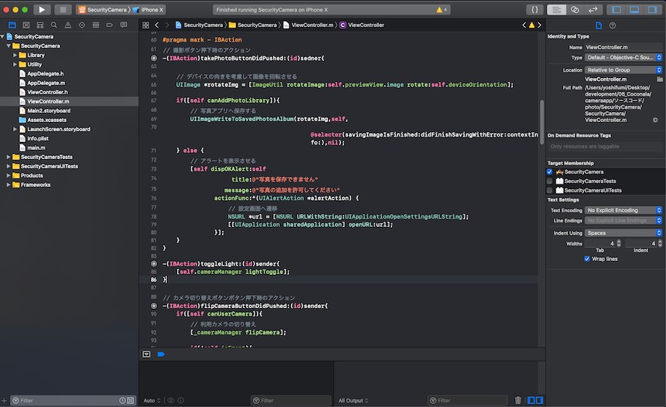
Task: Reveal file path in Finder arrow icon
Action: point(655,120)
